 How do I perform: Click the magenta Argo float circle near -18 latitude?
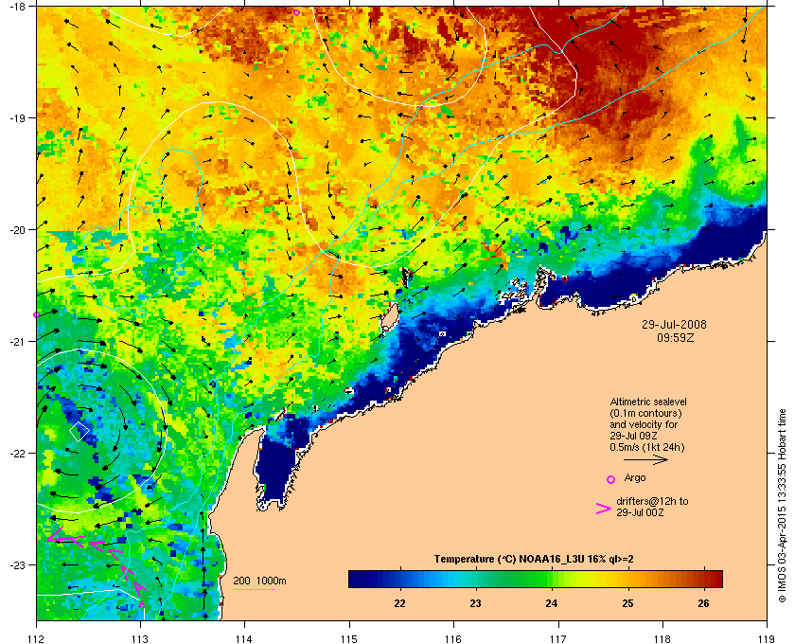pyautogui.click(x=296, y=13)
